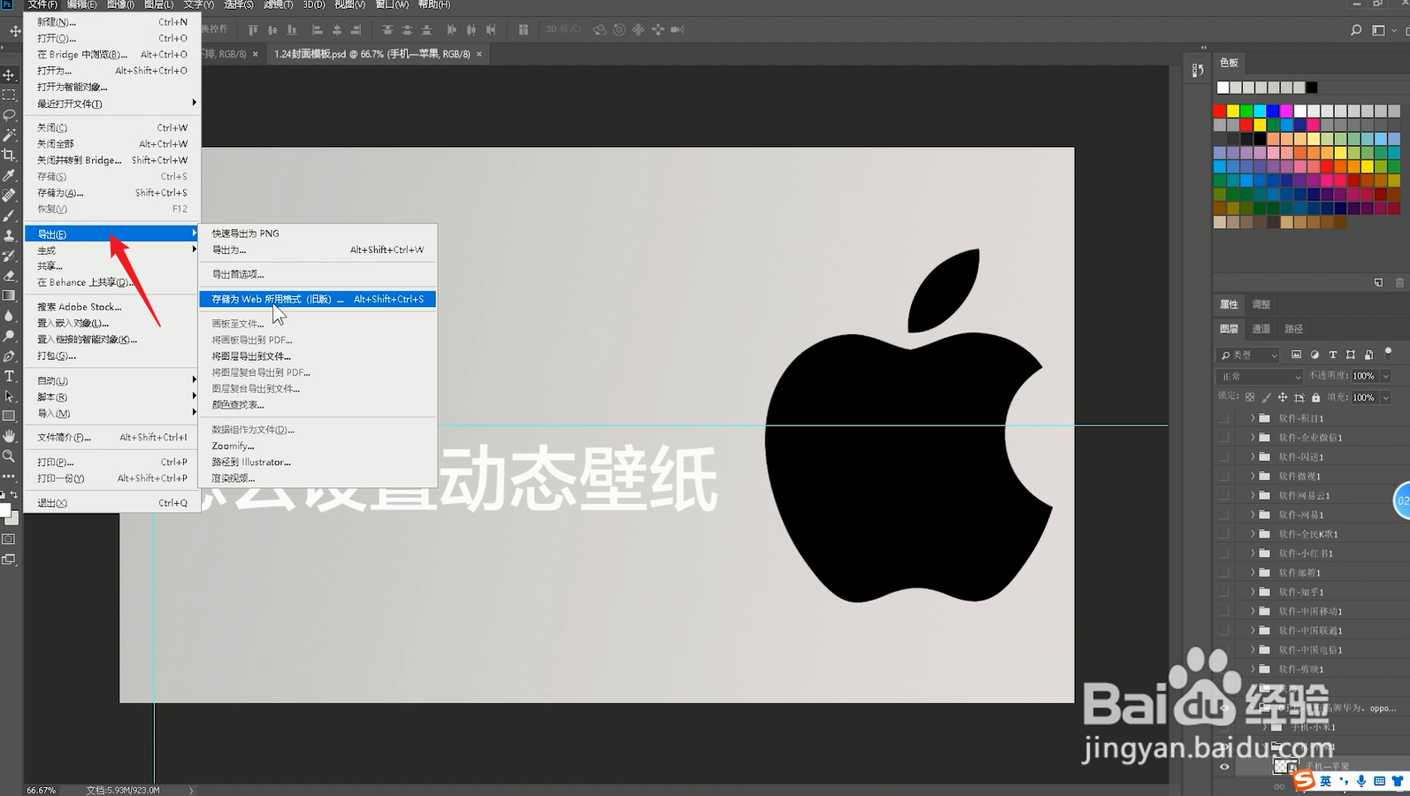
Task: Open the blend mode dropdown 正常
Action: [x=1261, y=376]
